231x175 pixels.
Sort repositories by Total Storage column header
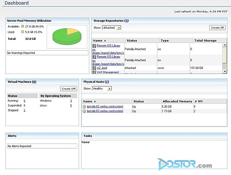pyautogui.click(x=205, y=41)
